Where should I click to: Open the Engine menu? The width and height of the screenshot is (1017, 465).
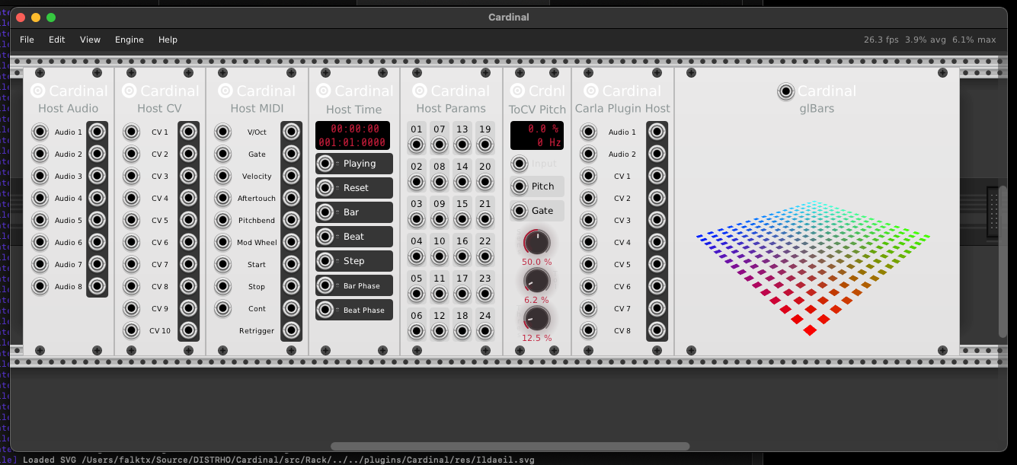click(130, 40)
